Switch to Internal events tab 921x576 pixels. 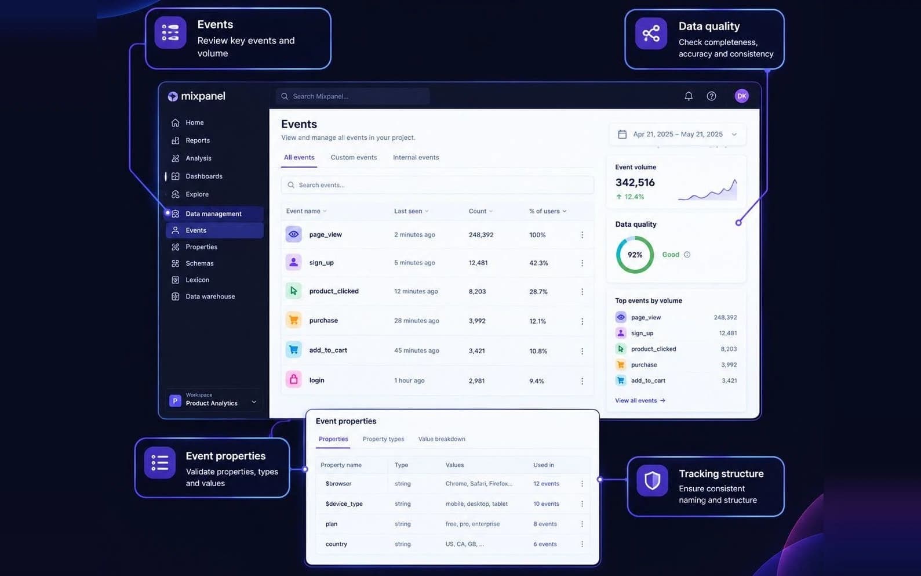pyautogui.click(x=416, y=158)
